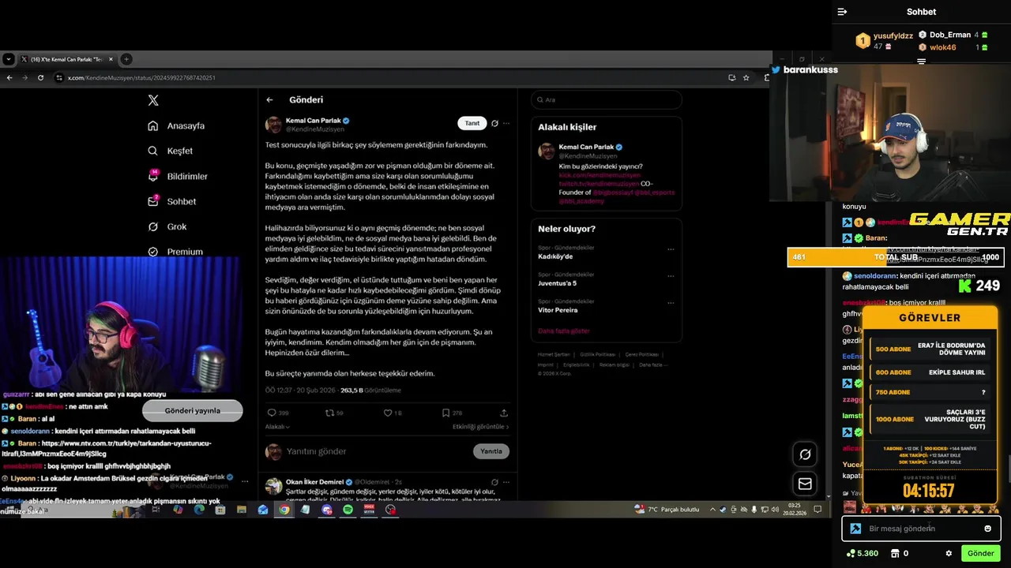Expand the Alakalı sort dropdown
Image resolution: width=1011 pixels, height=568 pixels.
[277, 427]
